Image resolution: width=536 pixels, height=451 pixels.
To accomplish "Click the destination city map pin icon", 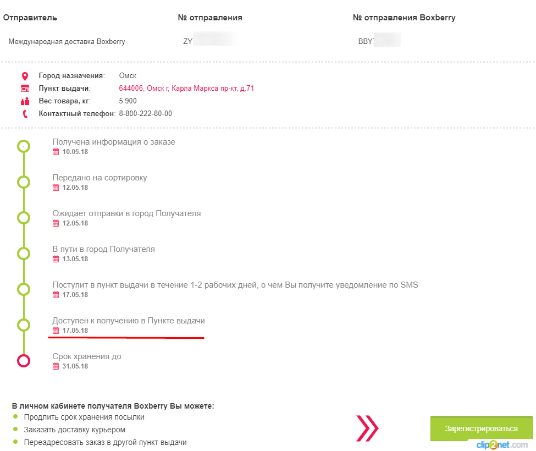I will pos(24,76).
